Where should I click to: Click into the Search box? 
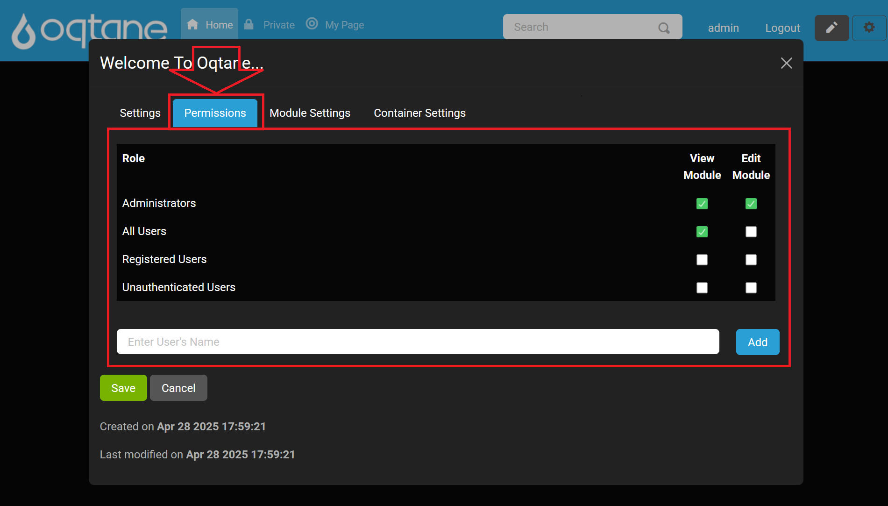tap(592, 27)
